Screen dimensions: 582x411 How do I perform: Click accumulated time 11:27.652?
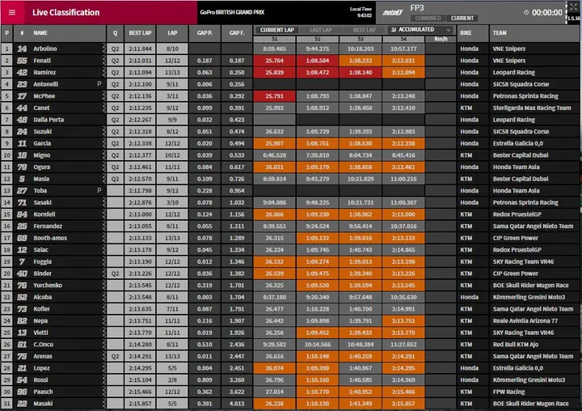coord(403,345)
